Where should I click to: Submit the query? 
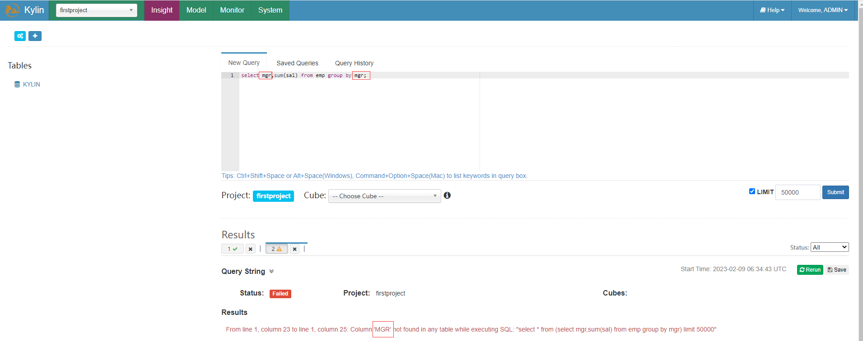pos(835,192)
